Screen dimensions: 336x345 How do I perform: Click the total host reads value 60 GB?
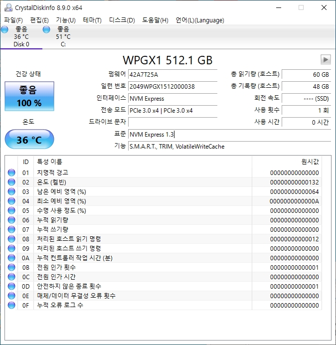click(x=306, y=75)
